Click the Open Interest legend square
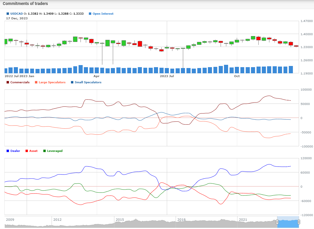 [90, 14]
